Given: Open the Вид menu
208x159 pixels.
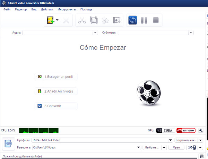Looking at the screenshot, I should (34, 9).
